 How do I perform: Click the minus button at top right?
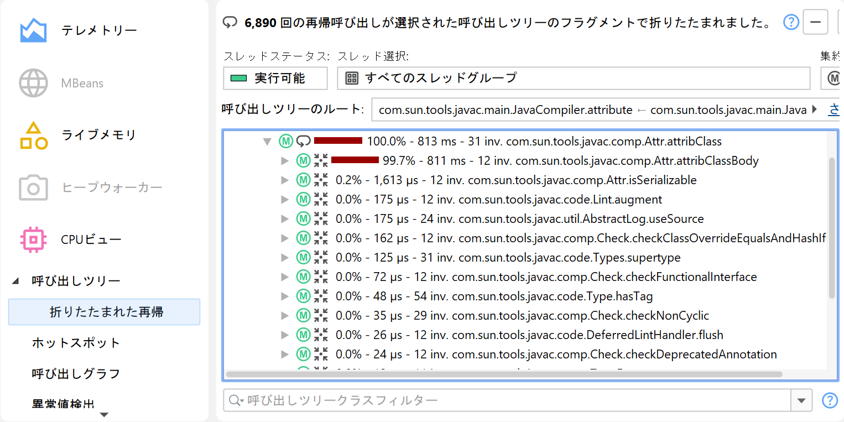tap(815, 23)
